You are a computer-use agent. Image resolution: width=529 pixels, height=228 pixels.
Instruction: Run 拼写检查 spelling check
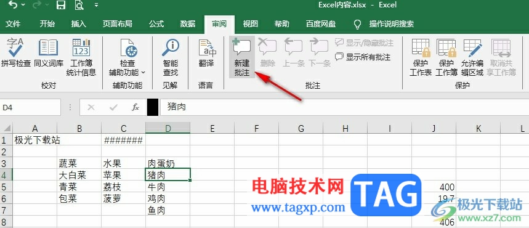[16, 53]
